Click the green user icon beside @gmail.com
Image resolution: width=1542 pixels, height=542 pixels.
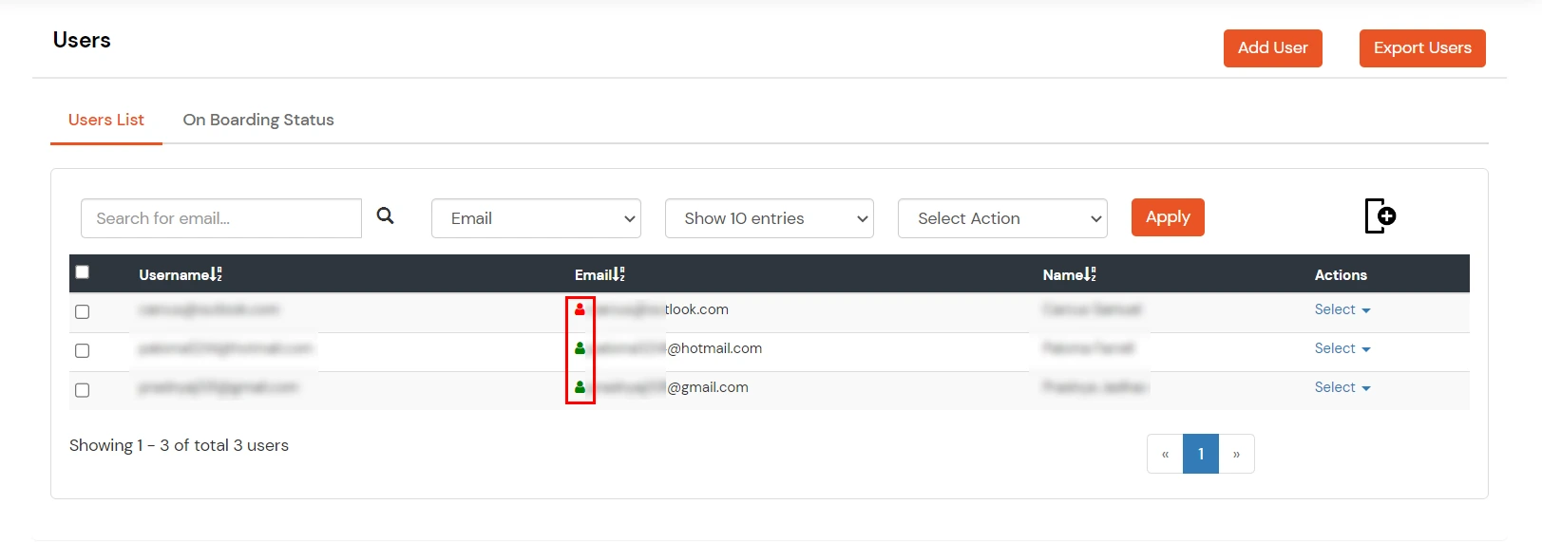(580, 387)
